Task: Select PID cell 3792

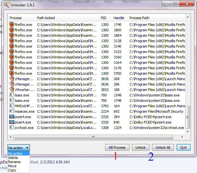Action: pos(105,106)
